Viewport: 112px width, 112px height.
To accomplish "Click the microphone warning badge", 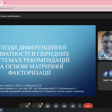I will [x=29, y=104].
